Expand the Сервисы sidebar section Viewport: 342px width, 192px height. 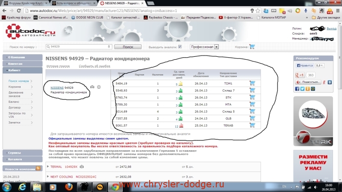pos(23,153)
